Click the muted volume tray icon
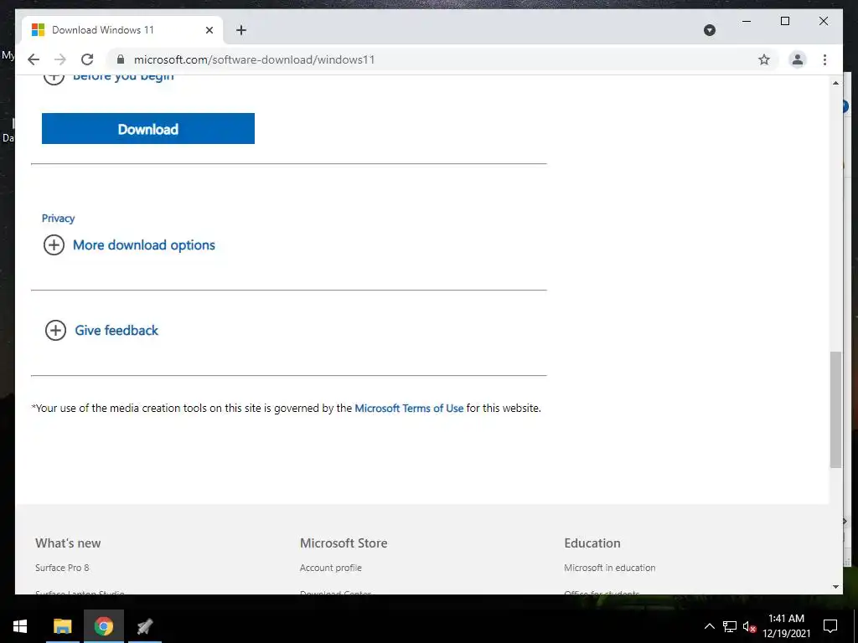 pyautogui.click(x=749, y=626)
